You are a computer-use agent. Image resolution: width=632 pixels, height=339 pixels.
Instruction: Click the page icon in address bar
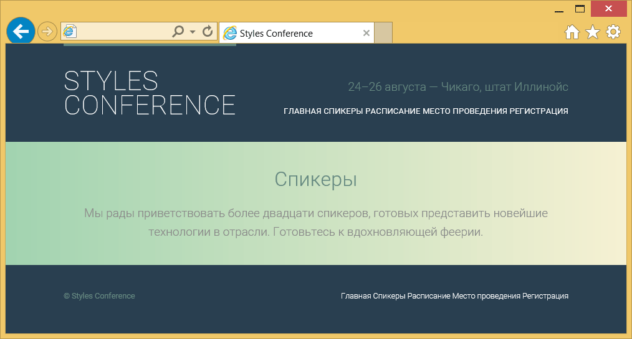(x=70, y=31)
